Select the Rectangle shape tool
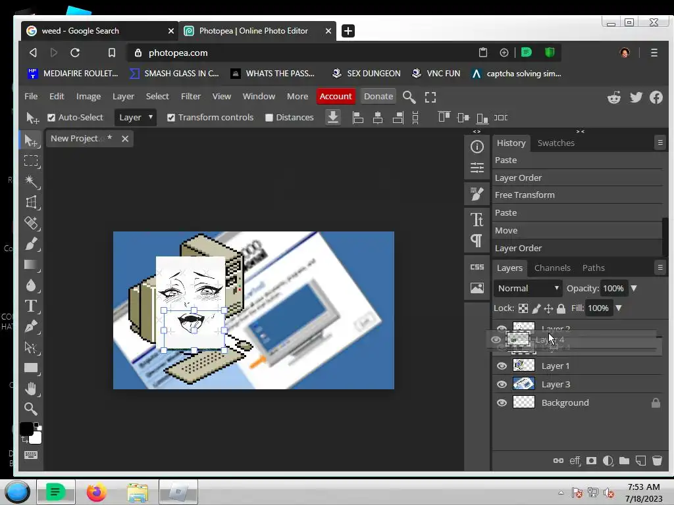 [x=31, y=368]
